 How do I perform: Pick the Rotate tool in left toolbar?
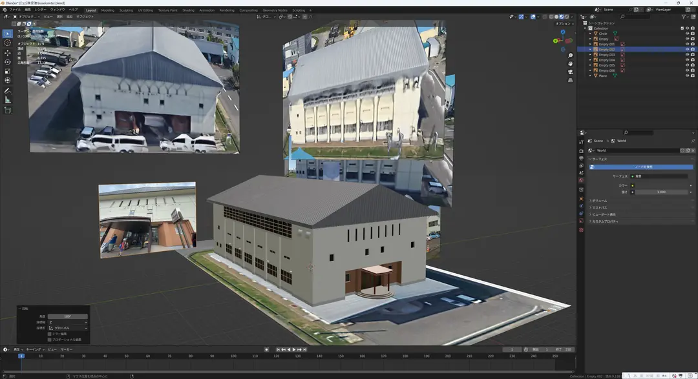point(8,62)
